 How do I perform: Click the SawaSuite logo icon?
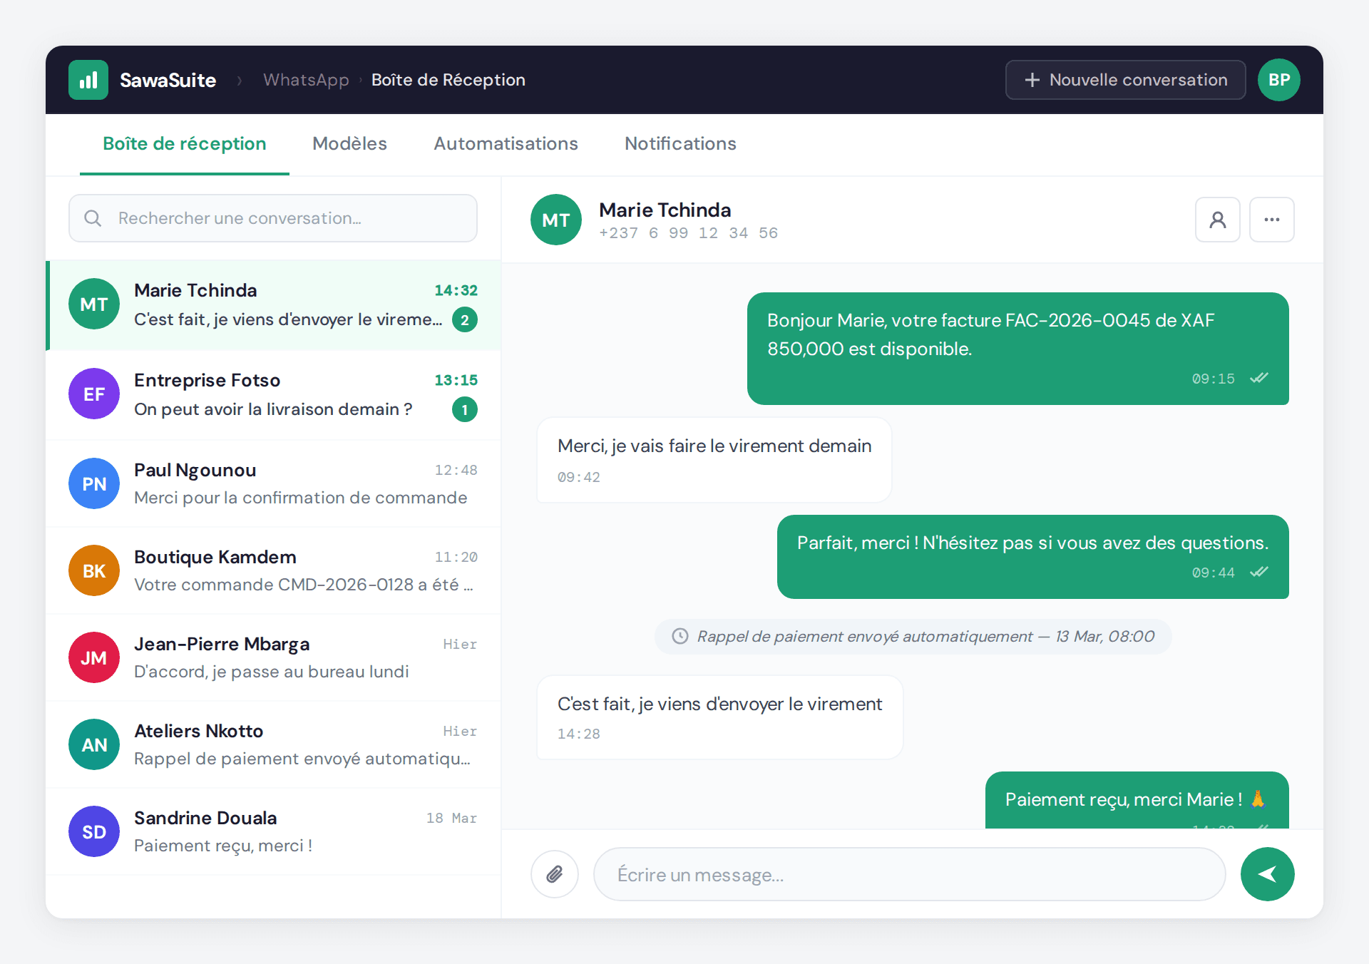(88, 80)
